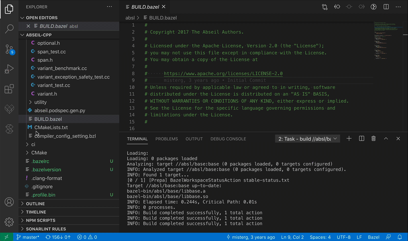
Task: Open the Explorer view in activity bar
Action: 9,9
